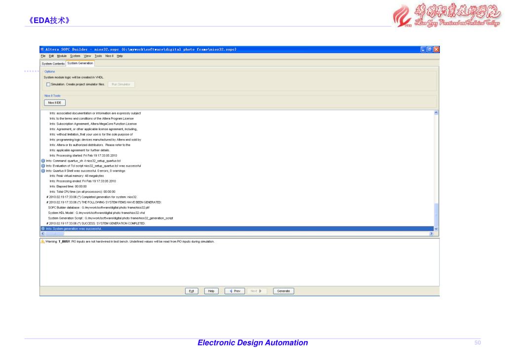Open the View menu
Screen dimensions: 505x349
pos(87,56)
